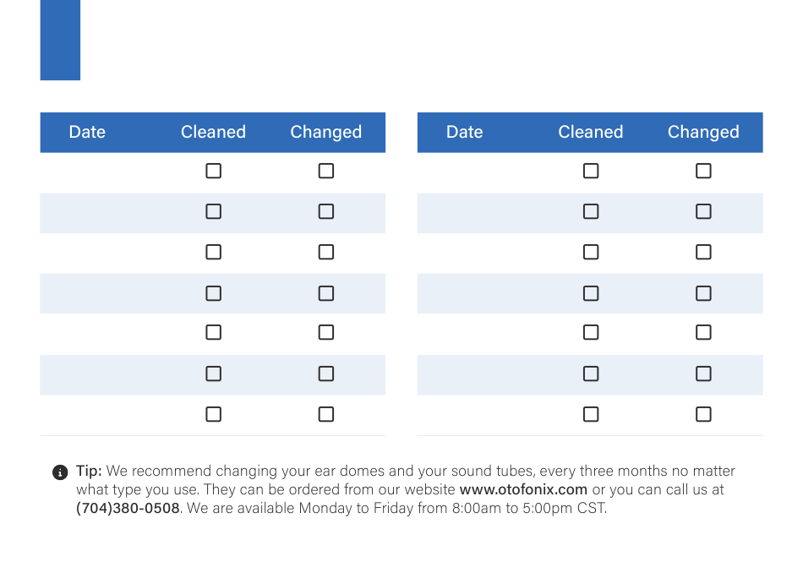The image size is (803, 562).
Task: Check first row Cleaned box, right table
Action: click(591, 171)
